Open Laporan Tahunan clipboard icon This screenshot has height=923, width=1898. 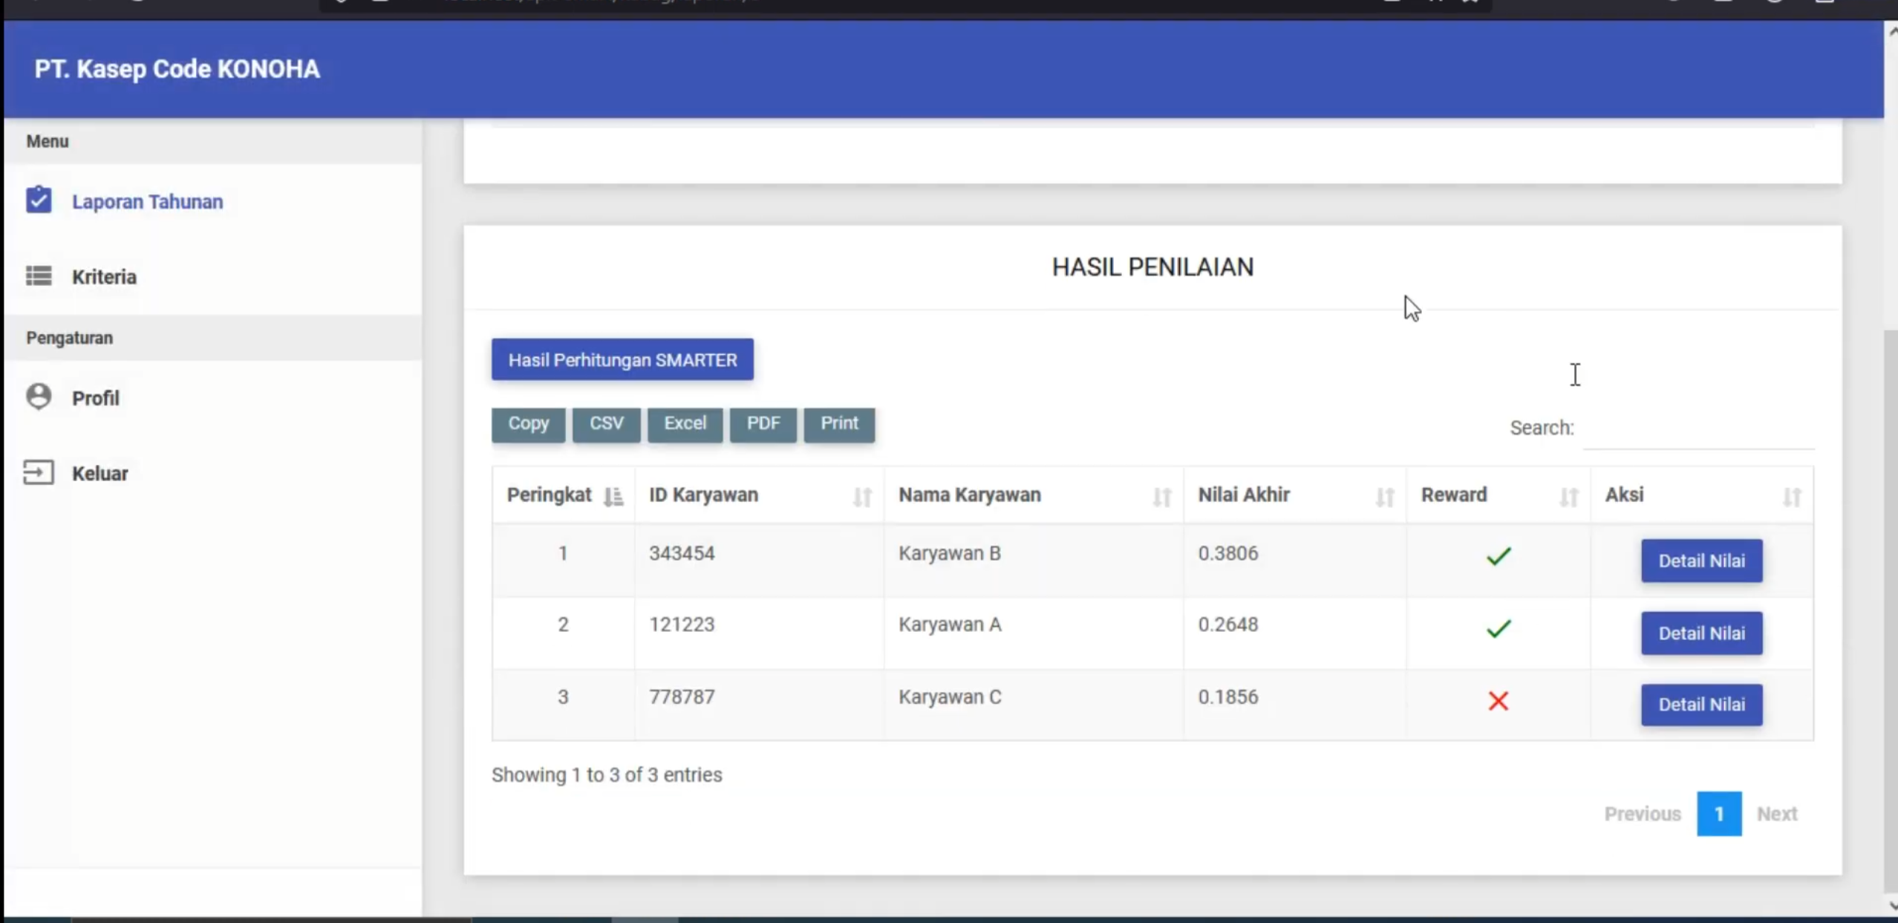(x=39, y=200)
